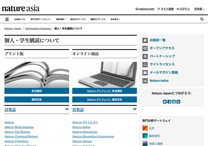Click the open magazines print image
This screenshot has width=208, height=146.
tap(37, 75)
